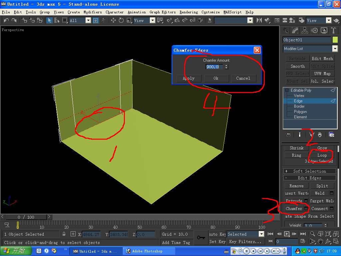The image size is (341, 256).
Task: Click the Align tool icon
Action: (267, 20)
